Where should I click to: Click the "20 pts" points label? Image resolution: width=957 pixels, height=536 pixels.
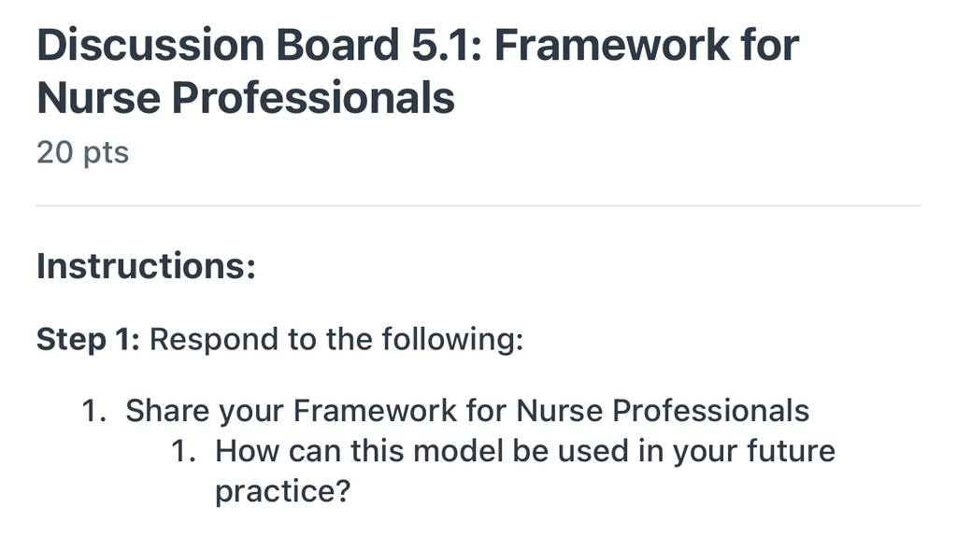83,152
